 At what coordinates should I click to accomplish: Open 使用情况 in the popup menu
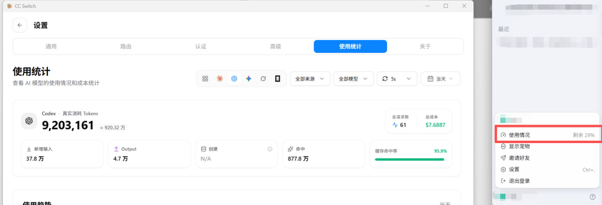(x=548, y=135)
